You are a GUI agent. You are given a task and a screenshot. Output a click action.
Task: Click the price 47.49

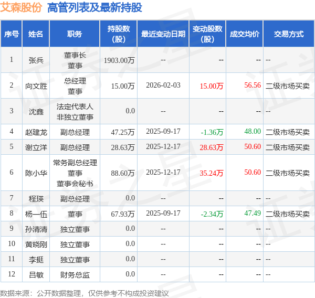(x=253, y=213)
